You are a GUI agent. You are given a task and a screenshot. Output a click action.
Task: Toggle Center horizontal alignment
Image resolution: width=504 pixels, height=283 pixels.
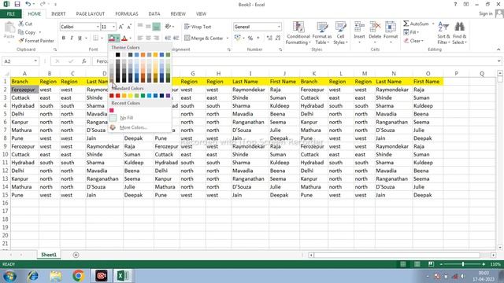[148, 39]
